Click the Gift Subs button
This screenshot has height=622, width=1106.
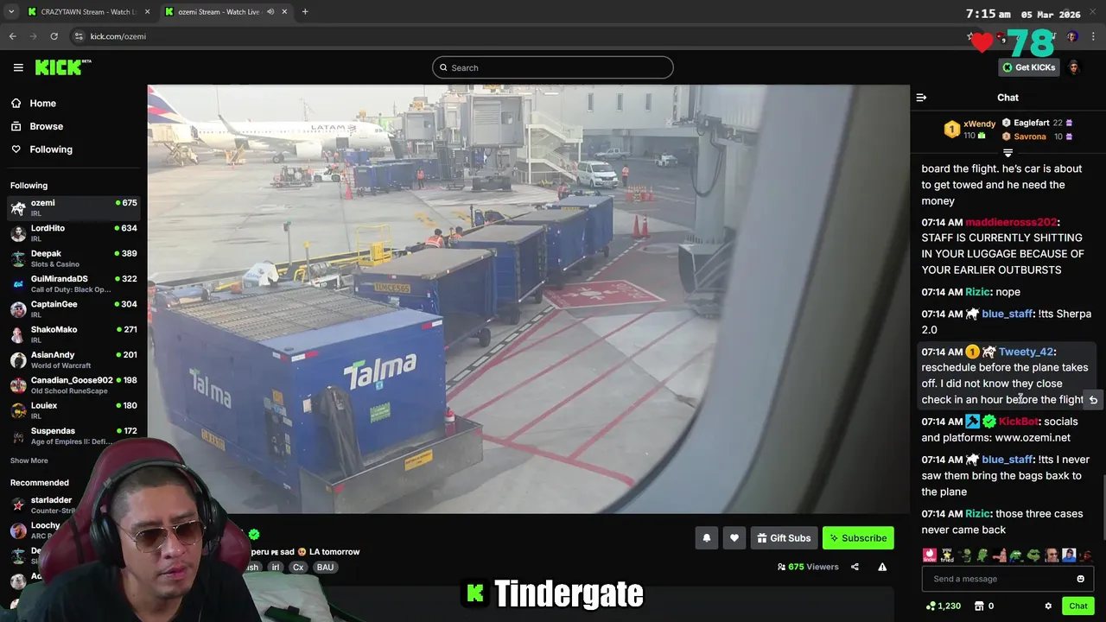(784, 538)
